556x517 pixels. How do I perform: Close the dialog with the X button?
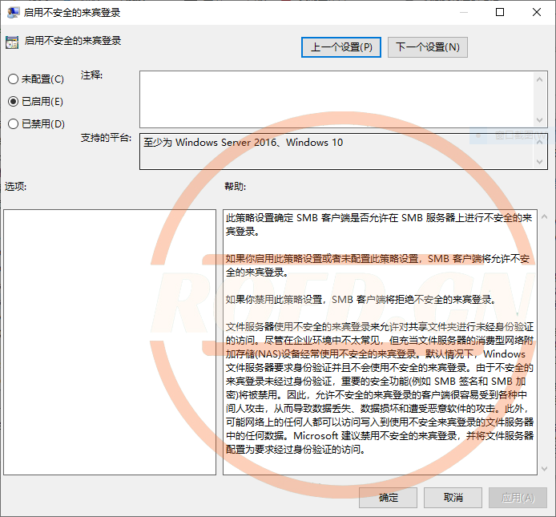pyautogui.click(x=537, y=13)
